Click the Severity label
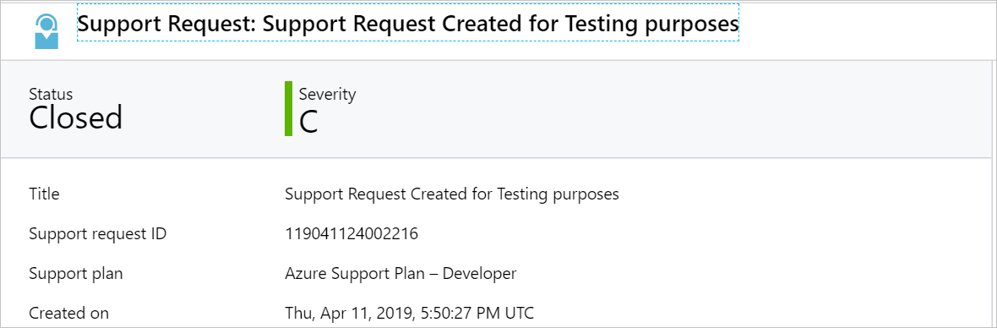This screenshot has height=328, width=997. point(328,94)
